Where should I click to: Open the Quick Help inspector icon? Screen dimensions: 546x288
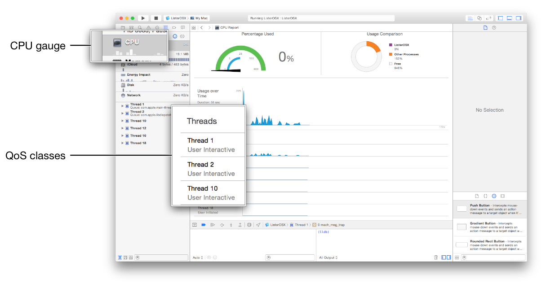click(x=493, y=27)
